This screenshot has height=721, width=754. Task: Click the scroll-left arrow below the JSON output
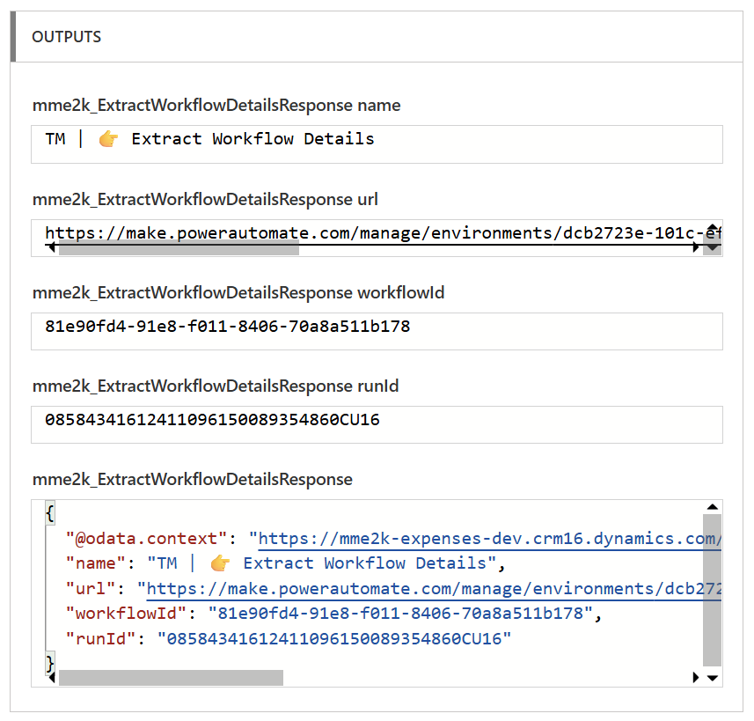pyautogui.click(x=51, y=678)
